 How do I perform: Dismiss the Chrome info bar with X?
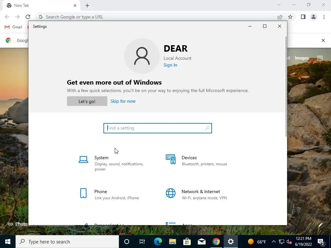tap(323, 40)
